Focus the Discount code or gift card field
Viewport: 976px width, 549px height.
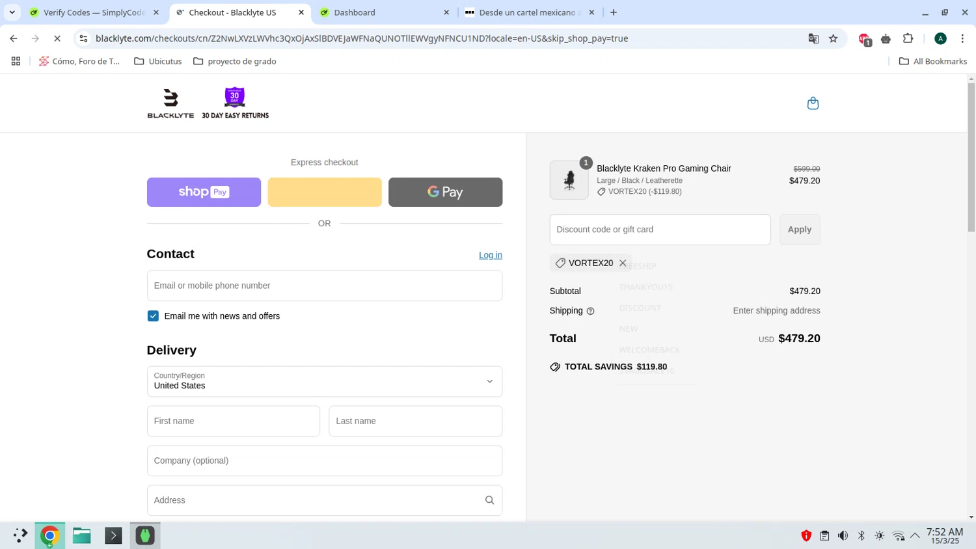point(660,230)
